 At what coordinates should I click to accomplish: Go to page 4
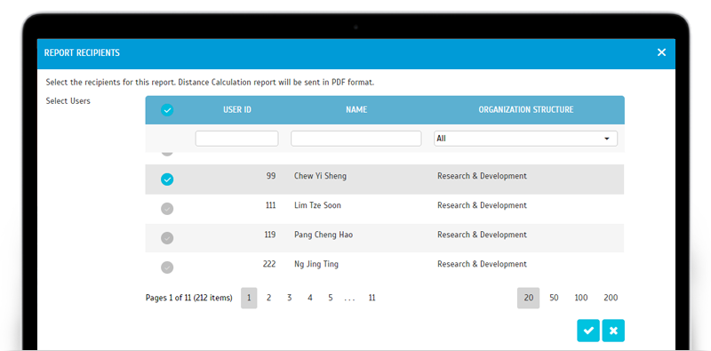click(310, 298)
